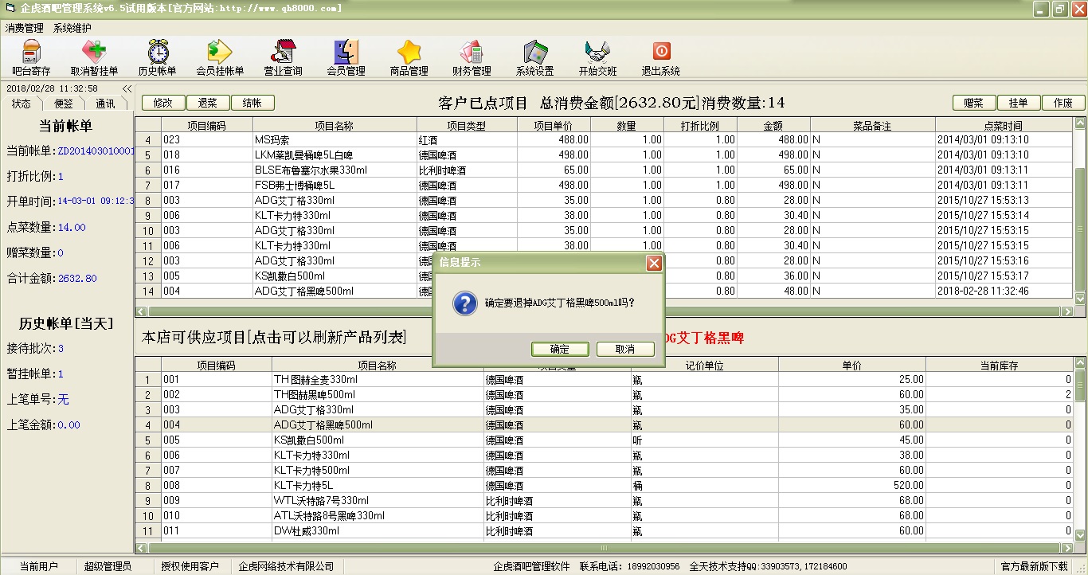Confirm the dialog with 确定
The height and width of the screenshot is (575, 1088).
click(x=560, y=349)
